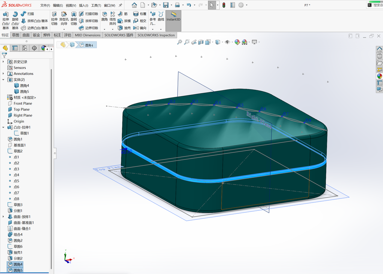Select the Wrap (包覆) tool
The width and height of the screenshot is (383, 274).
[140, 14]
